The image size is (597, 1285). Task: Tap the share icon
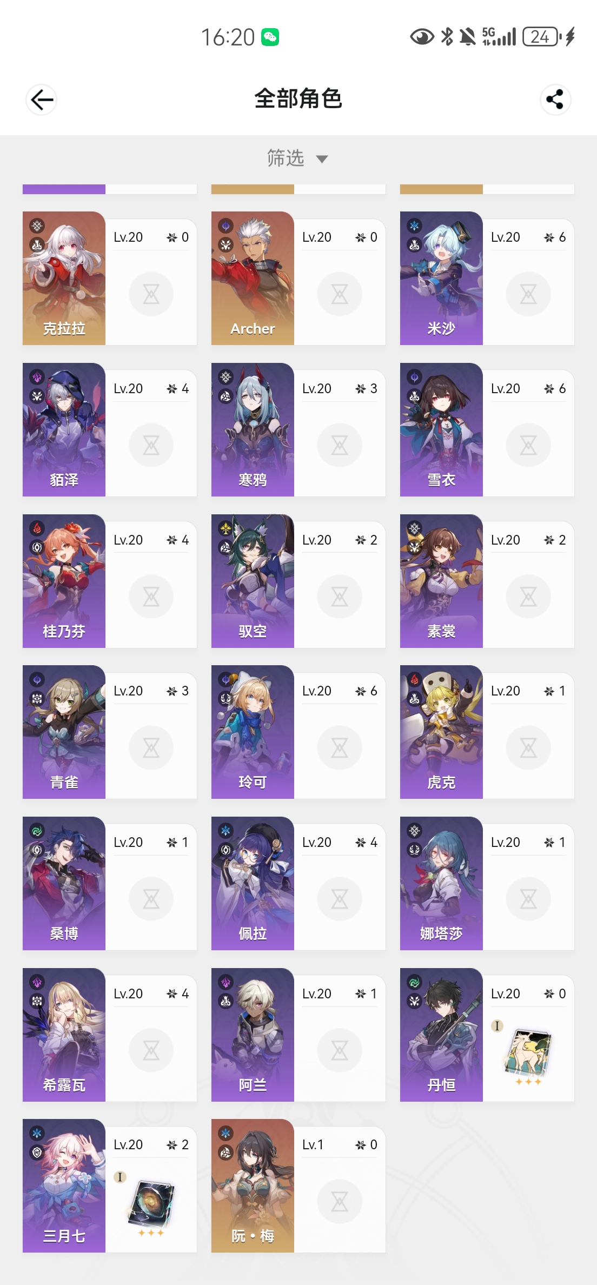pos(555,100)
